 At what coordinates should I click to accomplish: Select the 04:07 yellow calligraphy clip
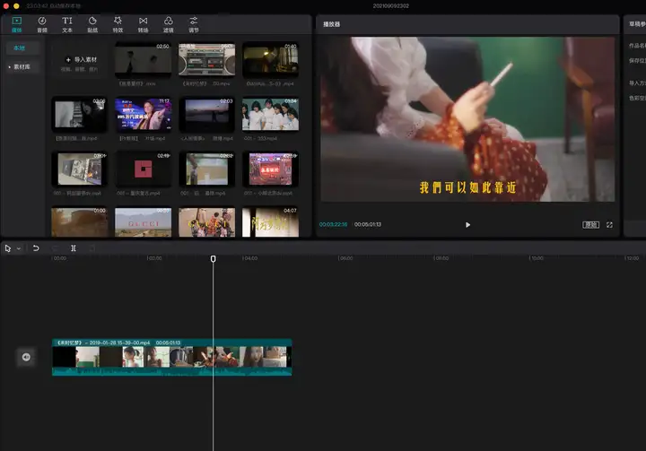click(x=270, y=222)
